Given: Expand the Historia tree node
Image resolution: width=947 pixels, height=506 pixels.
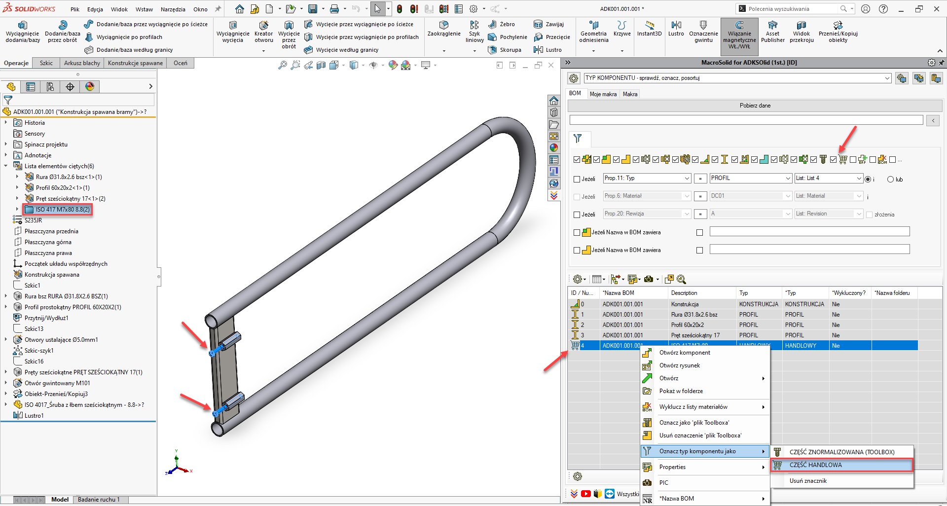Looking at the screenshot, I should coord(6,123).
